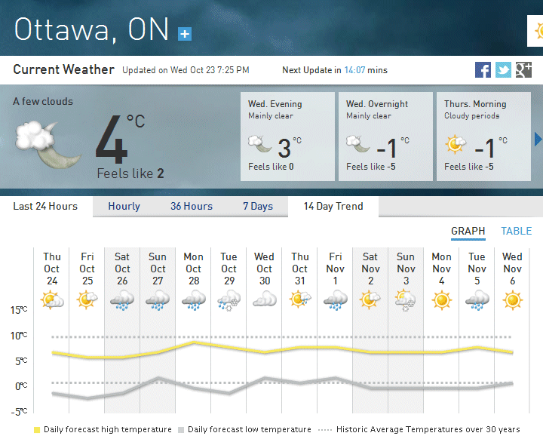The width and height of the screenshot is (543, 436).
Task: Select GRAPH view
Action: pyautogui.click(x=468, y=232)
